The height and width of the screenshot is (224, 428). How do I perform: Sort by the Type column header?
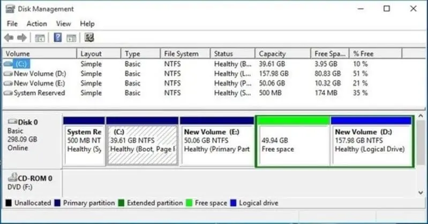point(140,53)
